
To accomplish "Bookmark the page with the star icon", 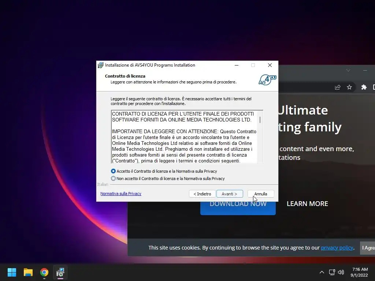I will (x=349, y=87).
